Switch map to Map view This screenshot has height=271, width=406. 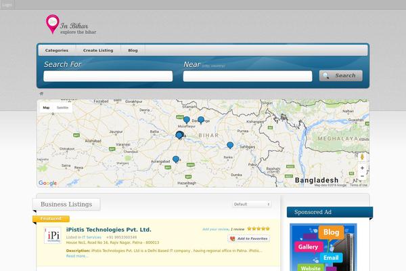click(46, 108)
